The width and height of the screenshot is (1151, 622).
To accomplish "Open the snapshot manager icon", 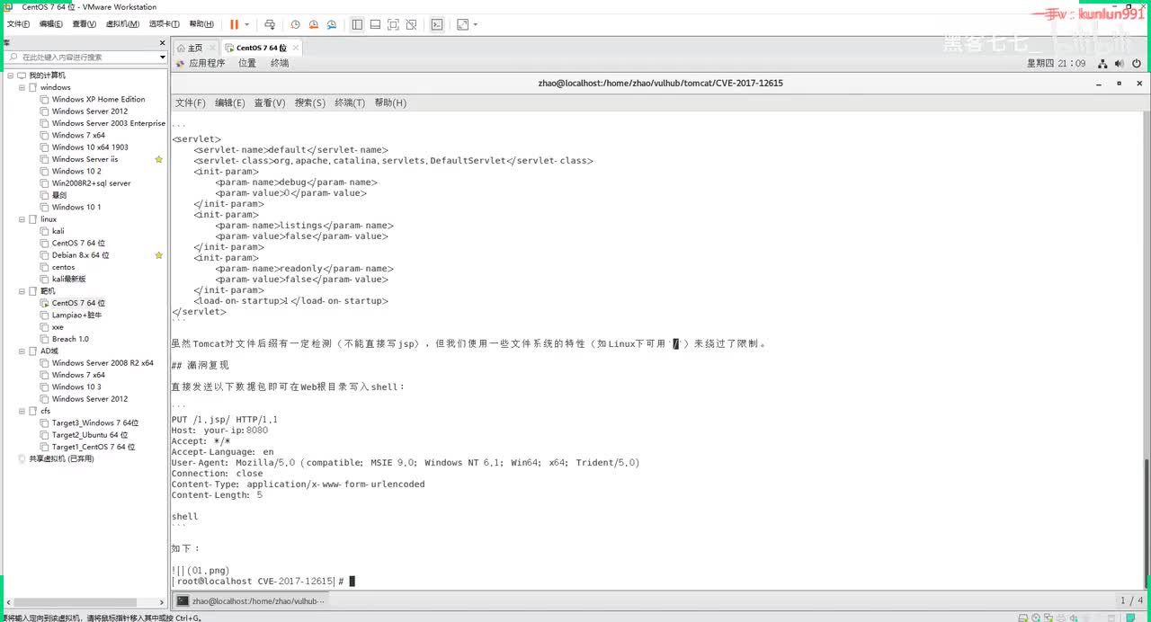I will (332, 24).
